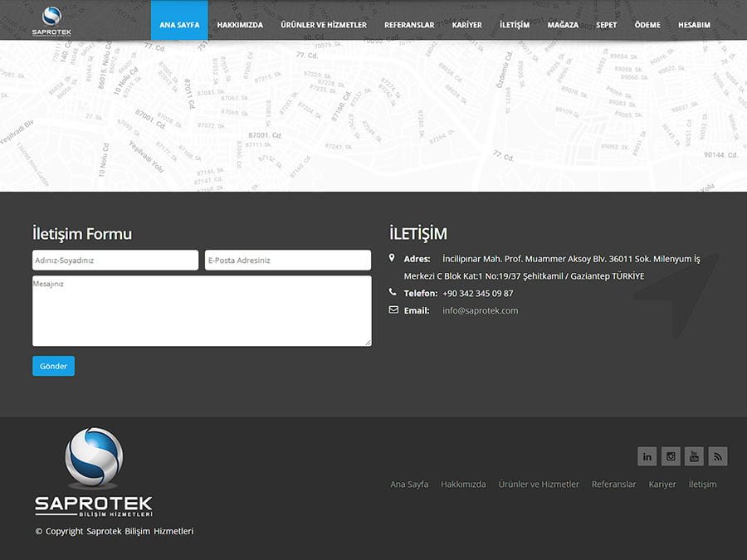Select Ana Sayfa in top navigation

coord(179,25)
